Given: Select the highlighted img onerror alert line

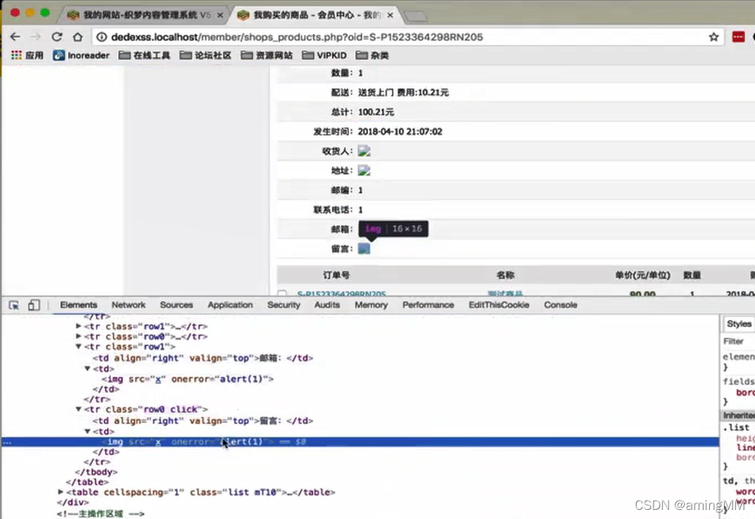Looking at the screenshot, I should point(360,442).
